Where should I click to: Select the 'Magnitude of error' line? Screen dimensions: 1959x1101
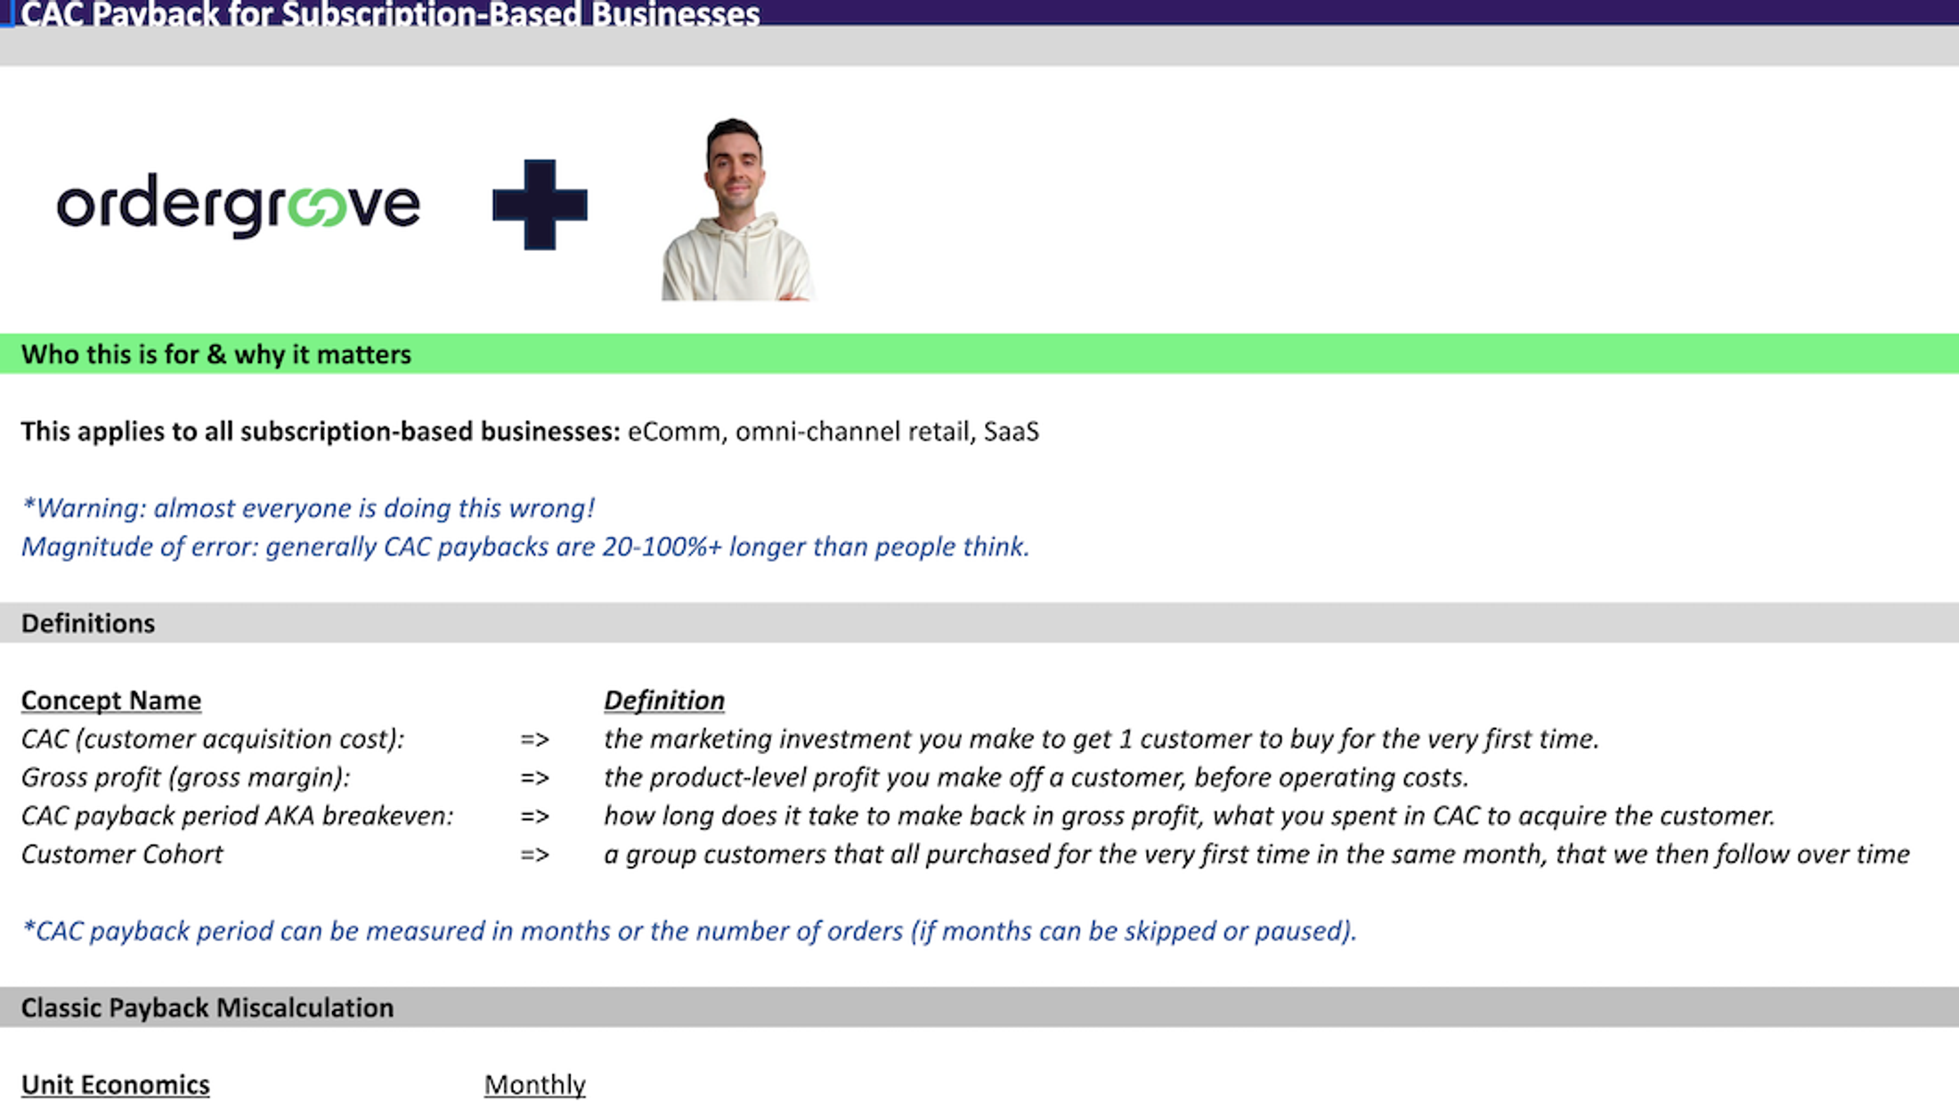(525, 546)
